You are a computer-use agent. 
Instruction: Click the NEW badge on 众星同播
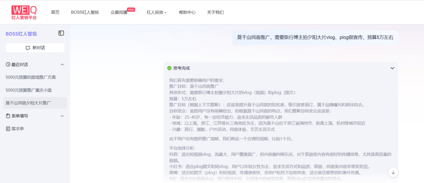tap(131, 9)
